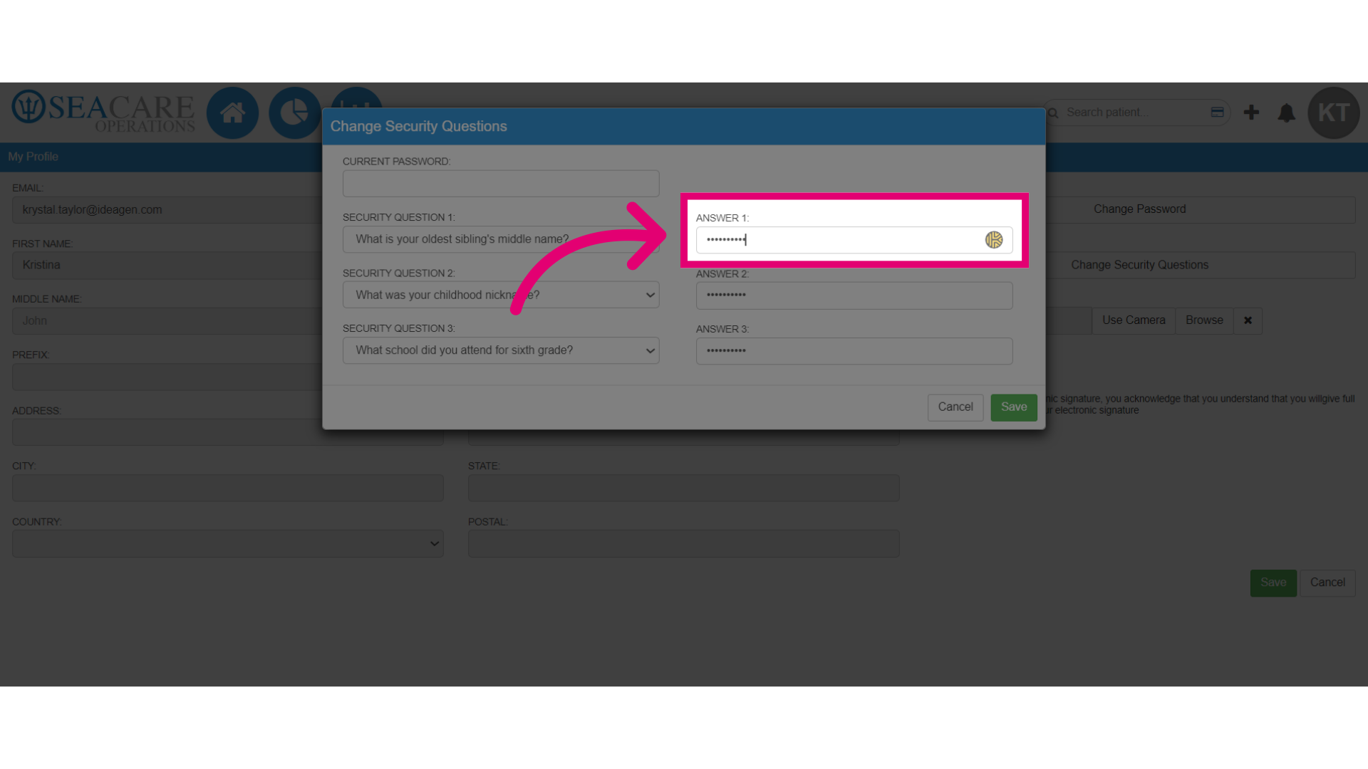Click the Answer 1 input field
The width and height of the screenshot is (1368, 769).
(854, 240)
